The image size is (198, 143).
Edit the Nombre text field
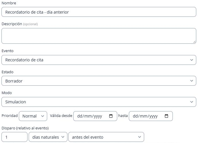(99, 12)
